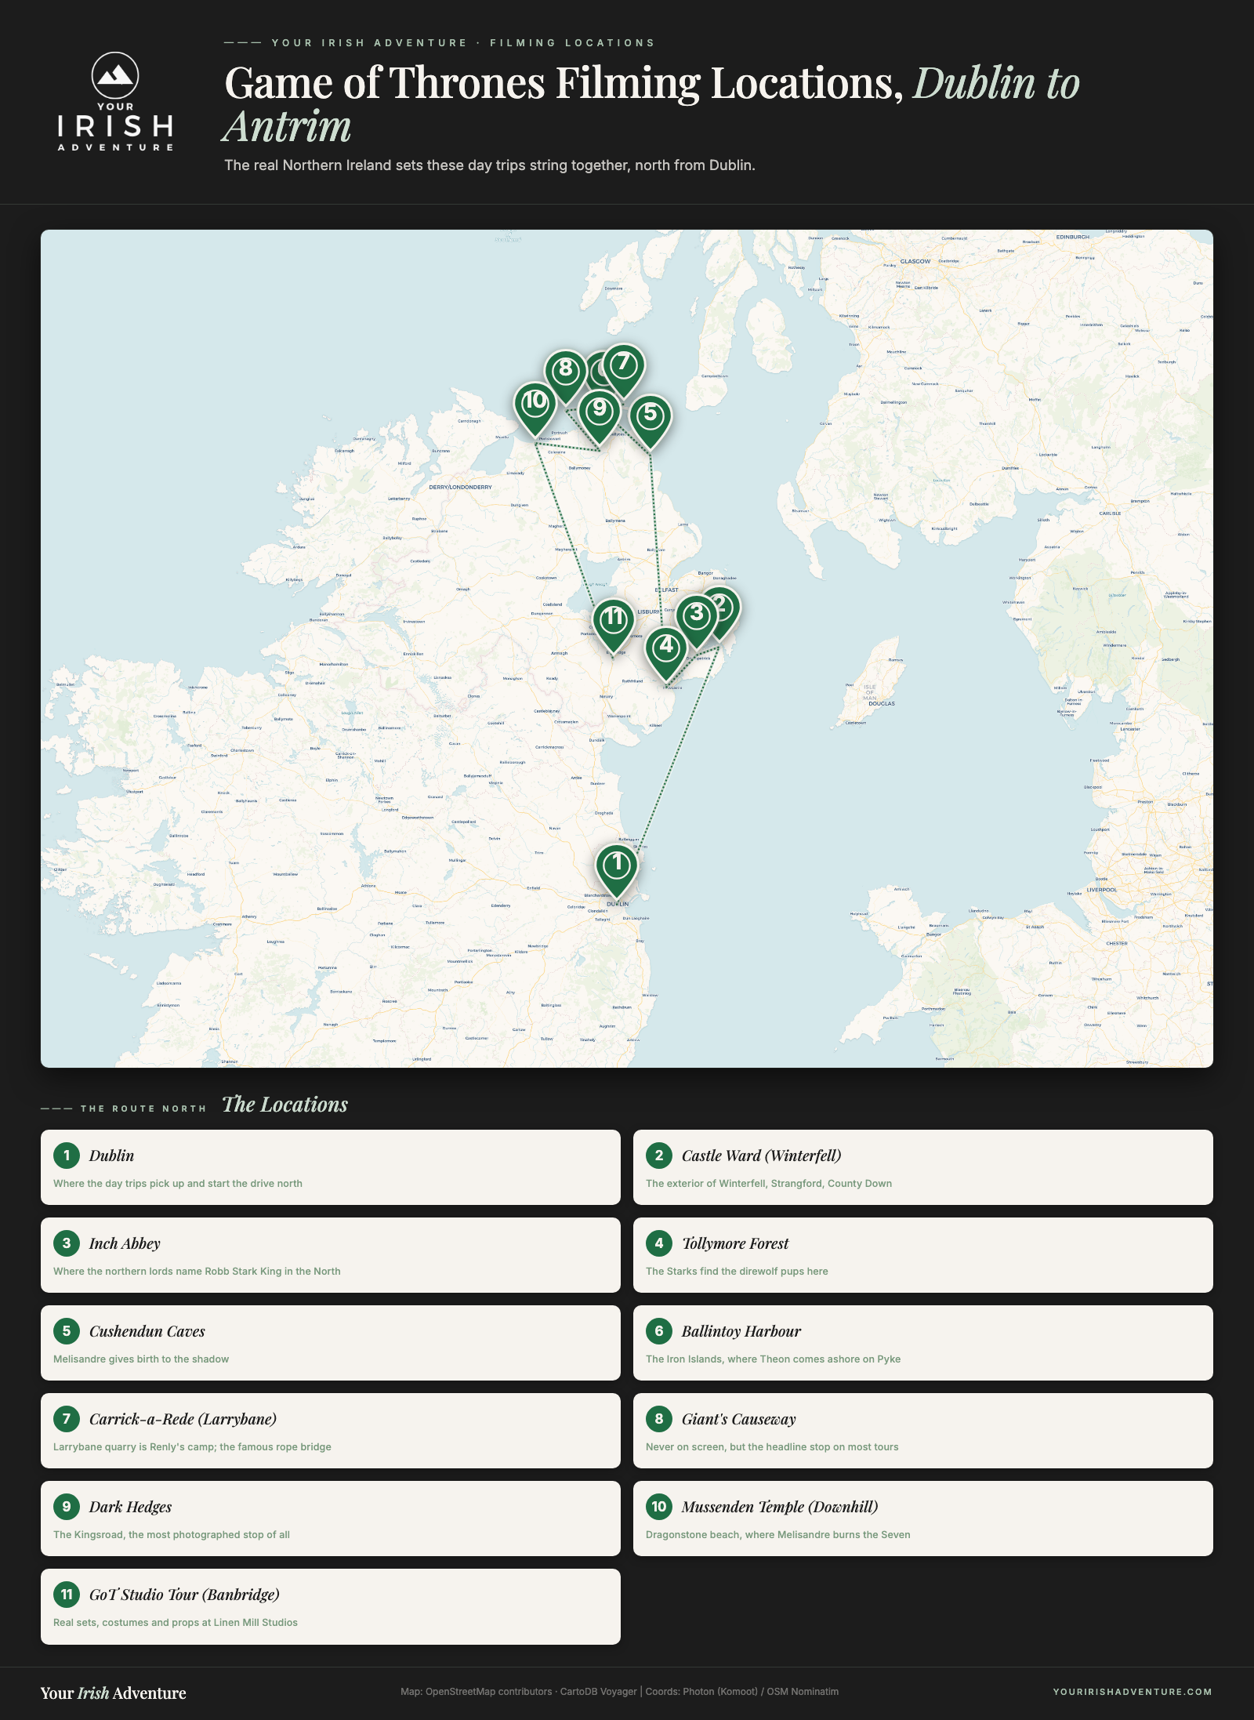Click the LIVERPOOL label on the map
Screen dimensions: 1254x1720
pyautogui.click(x=1101, y=890)
